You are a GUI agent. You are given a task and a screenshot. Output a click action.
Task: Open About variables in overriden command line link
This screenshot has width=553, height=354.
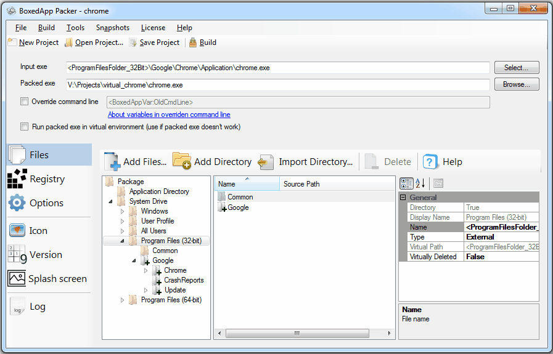click(x=169, y=115)
